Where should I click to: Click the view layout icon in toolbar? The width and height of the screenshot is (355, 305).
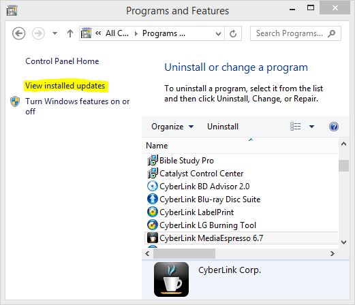coord(296,127)
